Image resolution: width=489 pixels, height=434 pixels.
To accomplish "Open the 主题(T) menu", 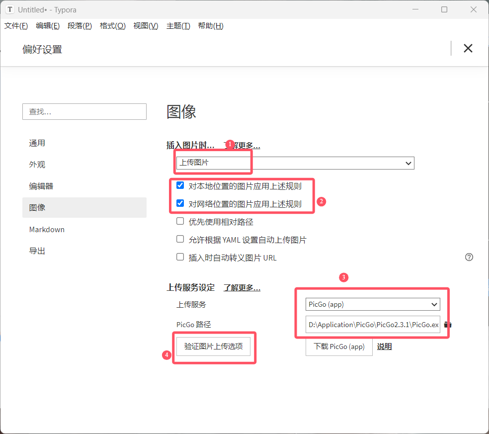I will point(178,26).
